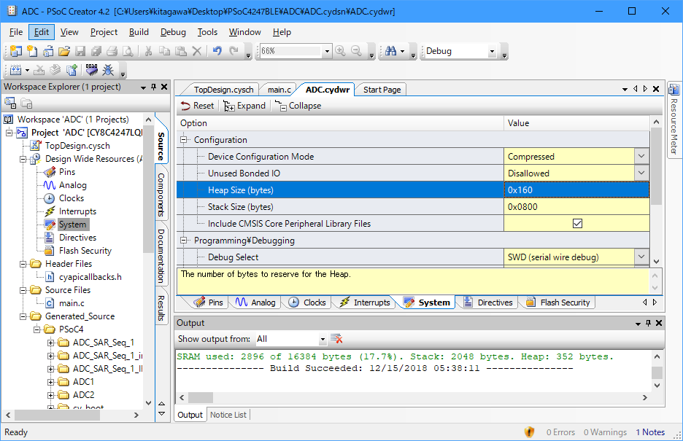The height and width of the screenshot is (441, 683).
Task: Switch to the Notice List tab
Action: point(228,415)
